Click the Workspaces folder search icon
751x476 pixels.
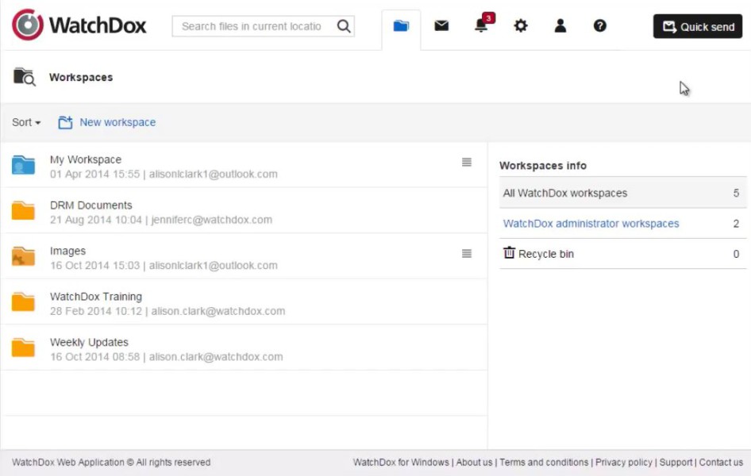(24, 76)
